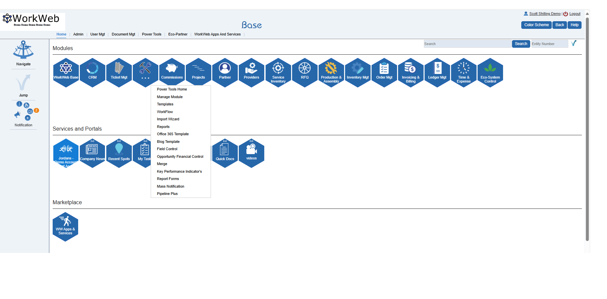Viewport: 607px width, 299px height.
Task: Select Office 365 Template option
Action: [173, 134]
